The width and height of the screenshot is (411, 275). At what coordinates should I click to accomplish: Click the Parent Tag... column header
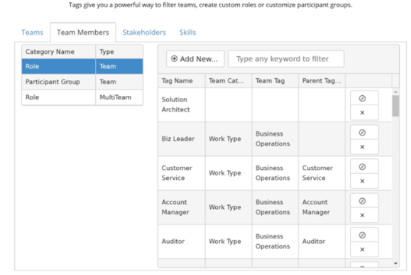(x=322, y=81)
